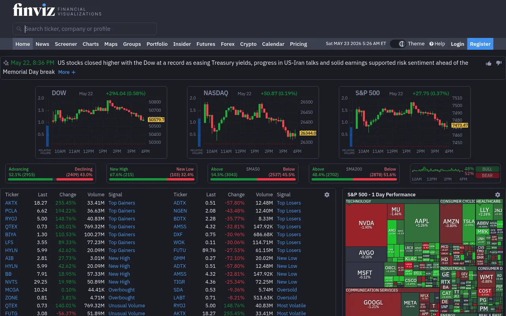This screenshot has height=316, width=506.
Task: Open ADTX ticker in Top Losers row
Action: 179,203
